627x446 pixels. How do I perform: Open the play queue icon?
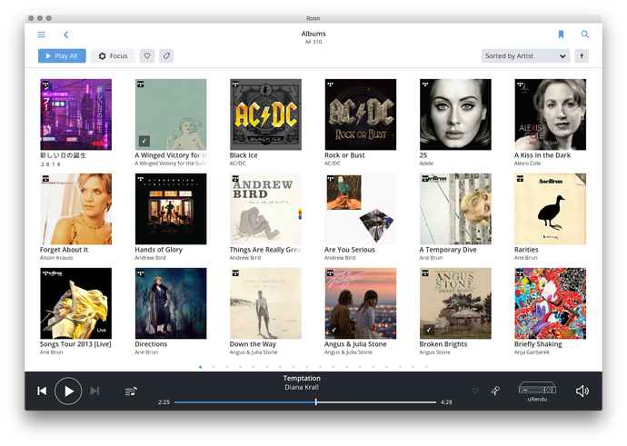pyautogui.click(x=131, y=391)
